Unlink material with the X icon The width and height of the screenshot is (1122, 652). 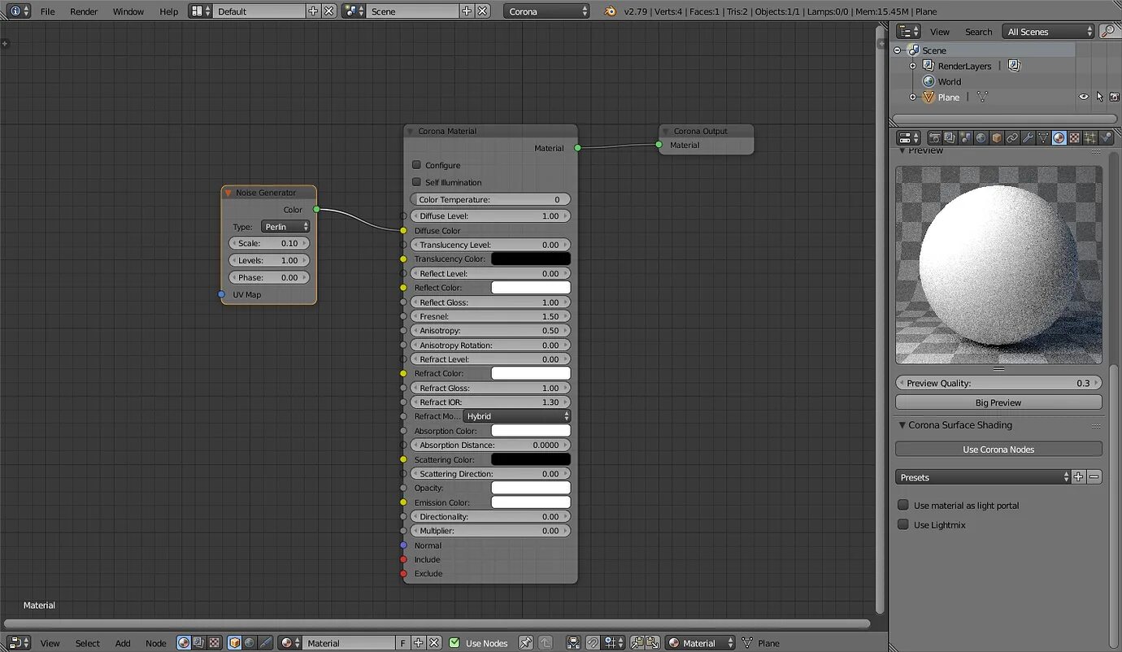[x=434, y=643]
